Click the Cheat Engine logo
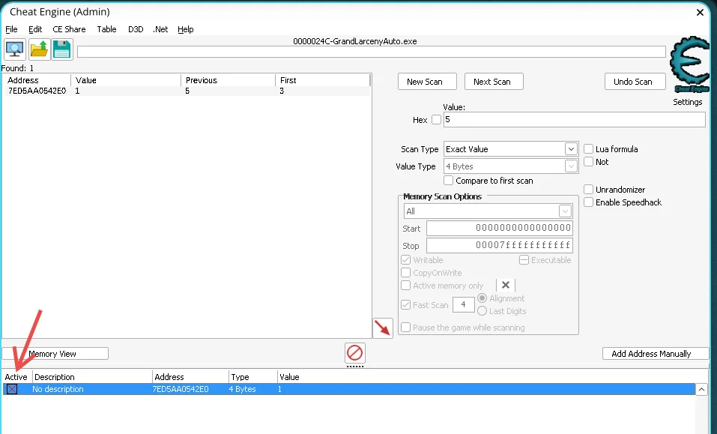The width and height of the screenshot is (717, 434). point(689,64)
